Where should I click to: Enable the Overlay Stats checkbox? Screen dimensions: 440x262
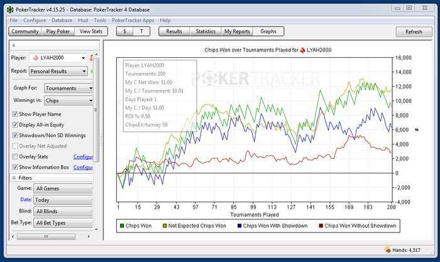pos(15,156)
